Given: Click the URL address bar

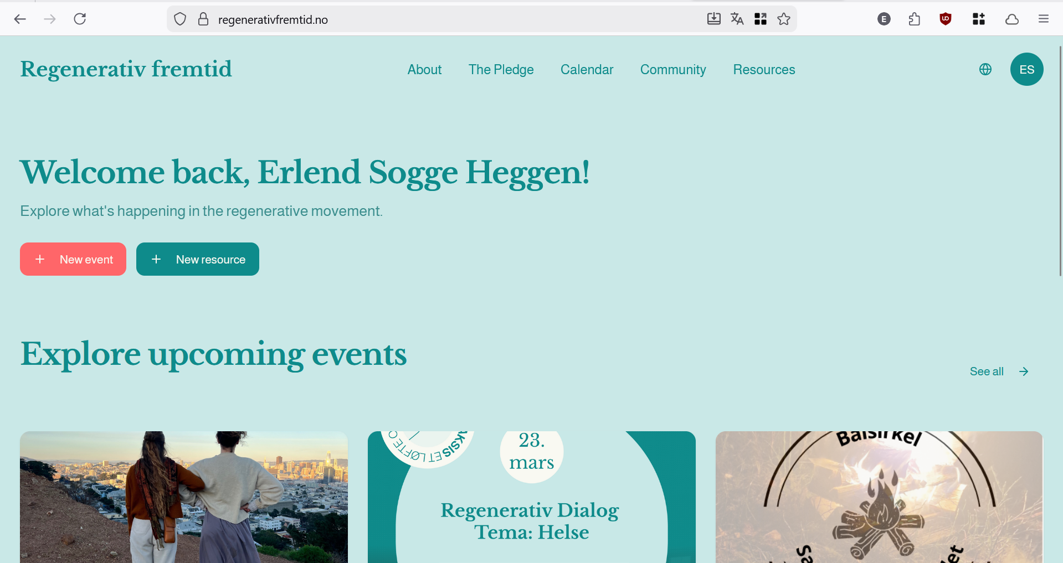Looking at the screenshot, I should (443, 19).
